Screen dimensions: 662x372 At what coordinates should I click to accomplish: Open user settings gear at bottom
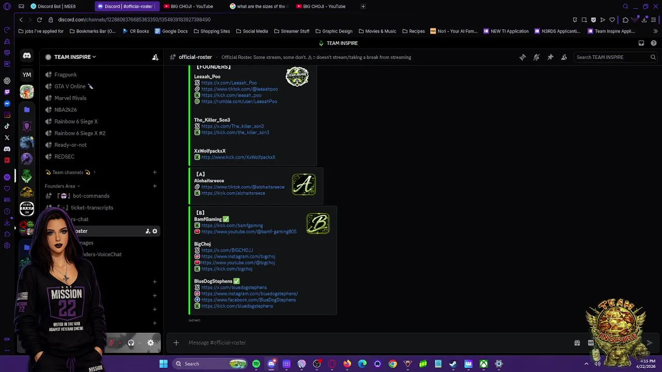pyautogui.click(x=151, y=343)
